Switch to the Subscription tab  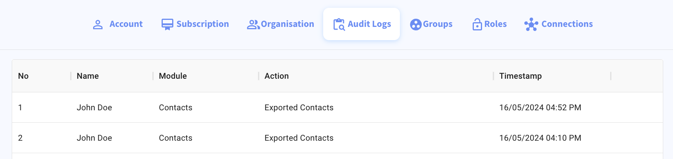coord(195,24)
